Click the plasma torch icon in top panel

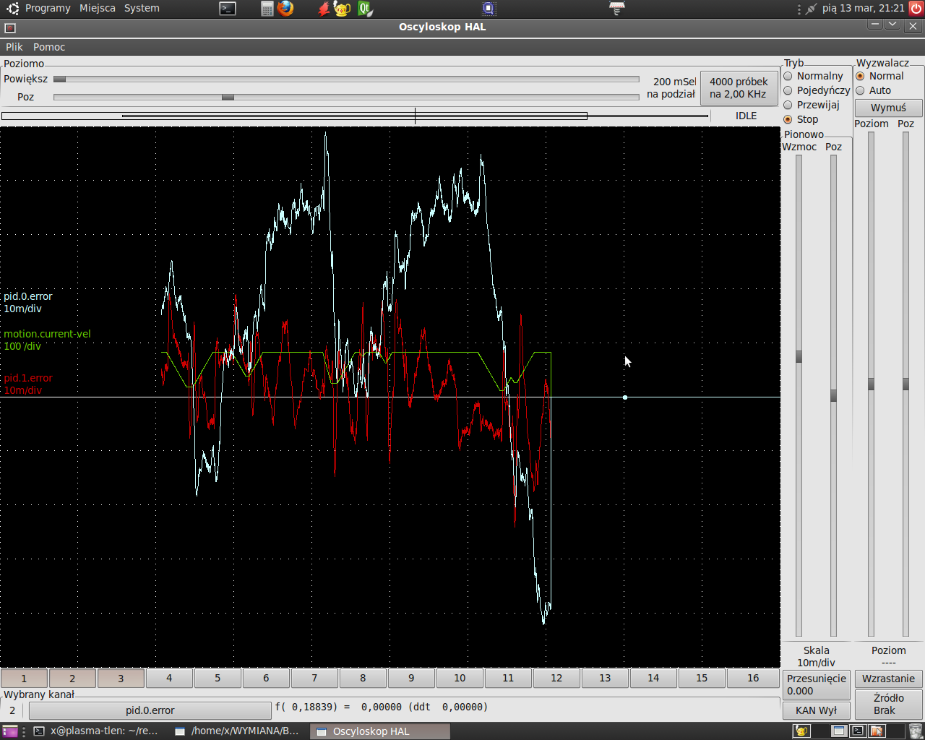click(616, 9)
